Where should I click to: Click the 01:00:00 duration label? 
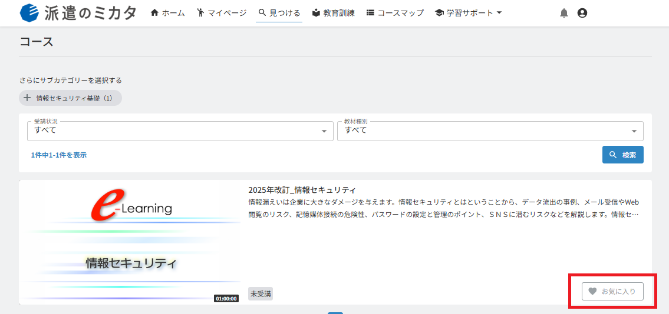(226, 299)
